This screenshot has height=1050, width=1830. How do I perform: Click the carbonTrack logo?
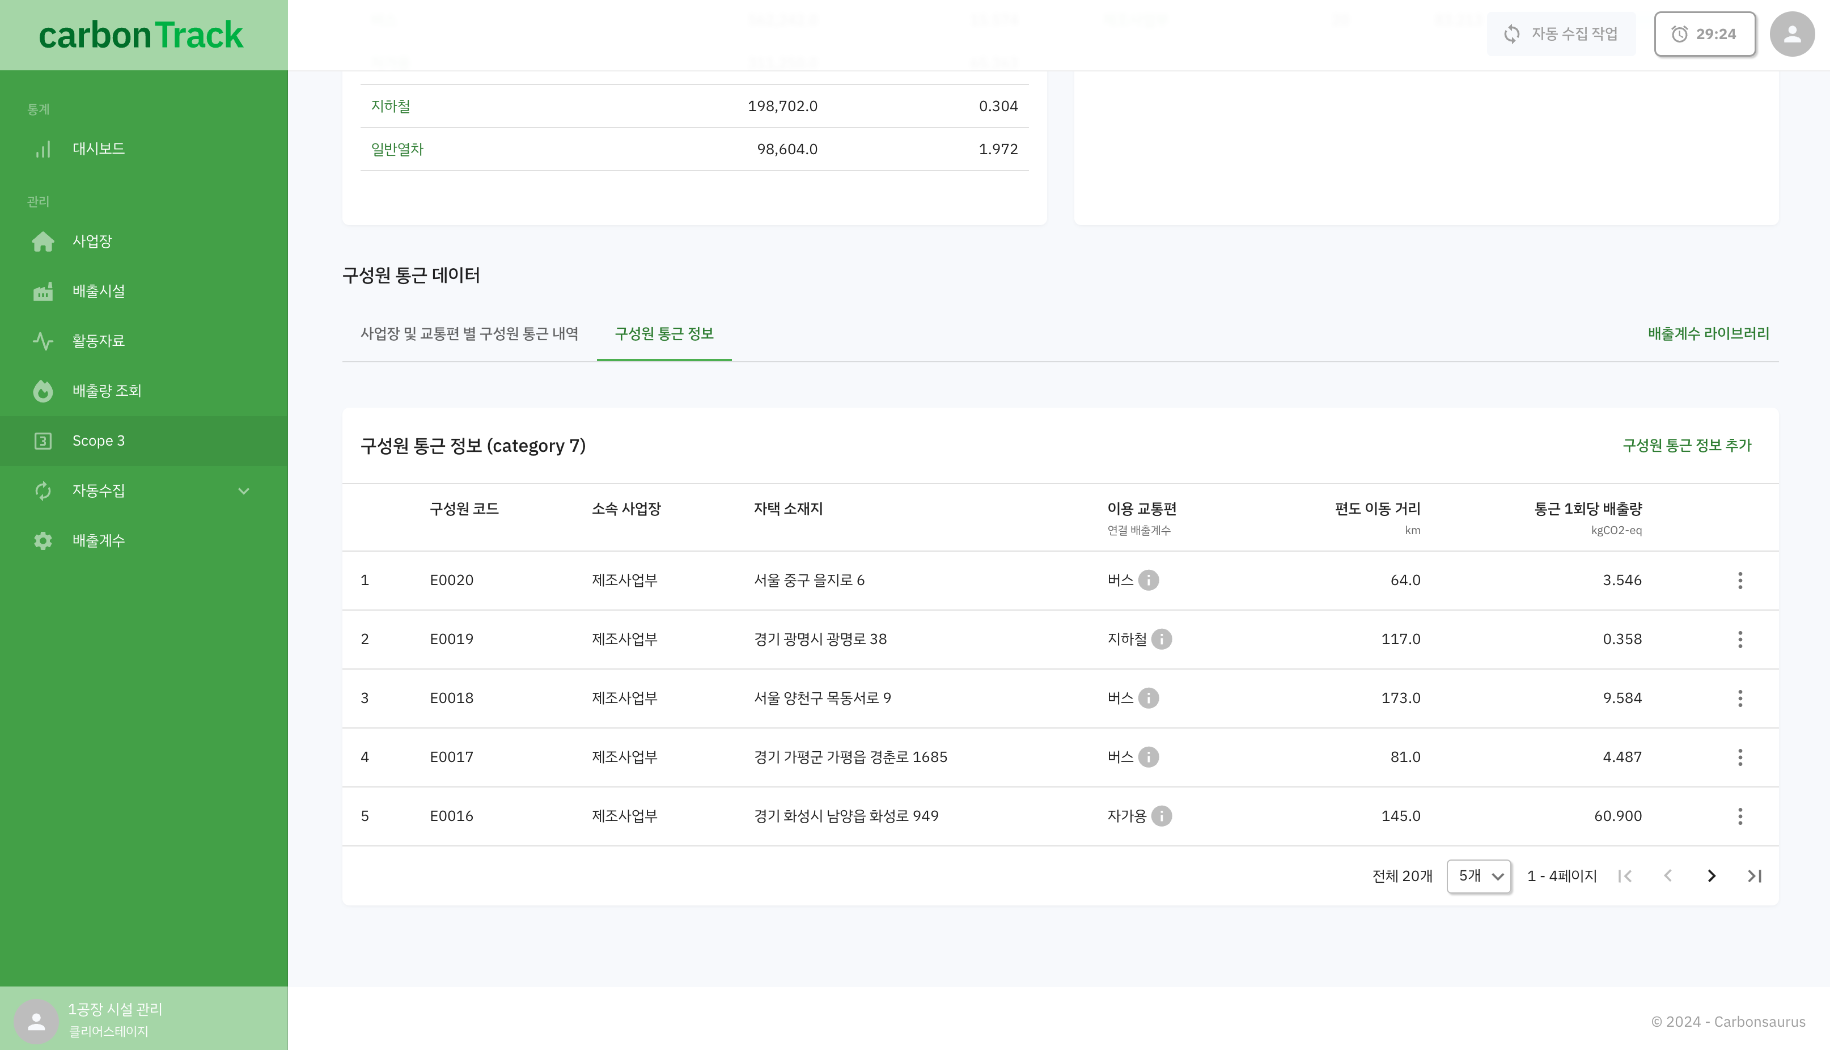pos(141,35)
